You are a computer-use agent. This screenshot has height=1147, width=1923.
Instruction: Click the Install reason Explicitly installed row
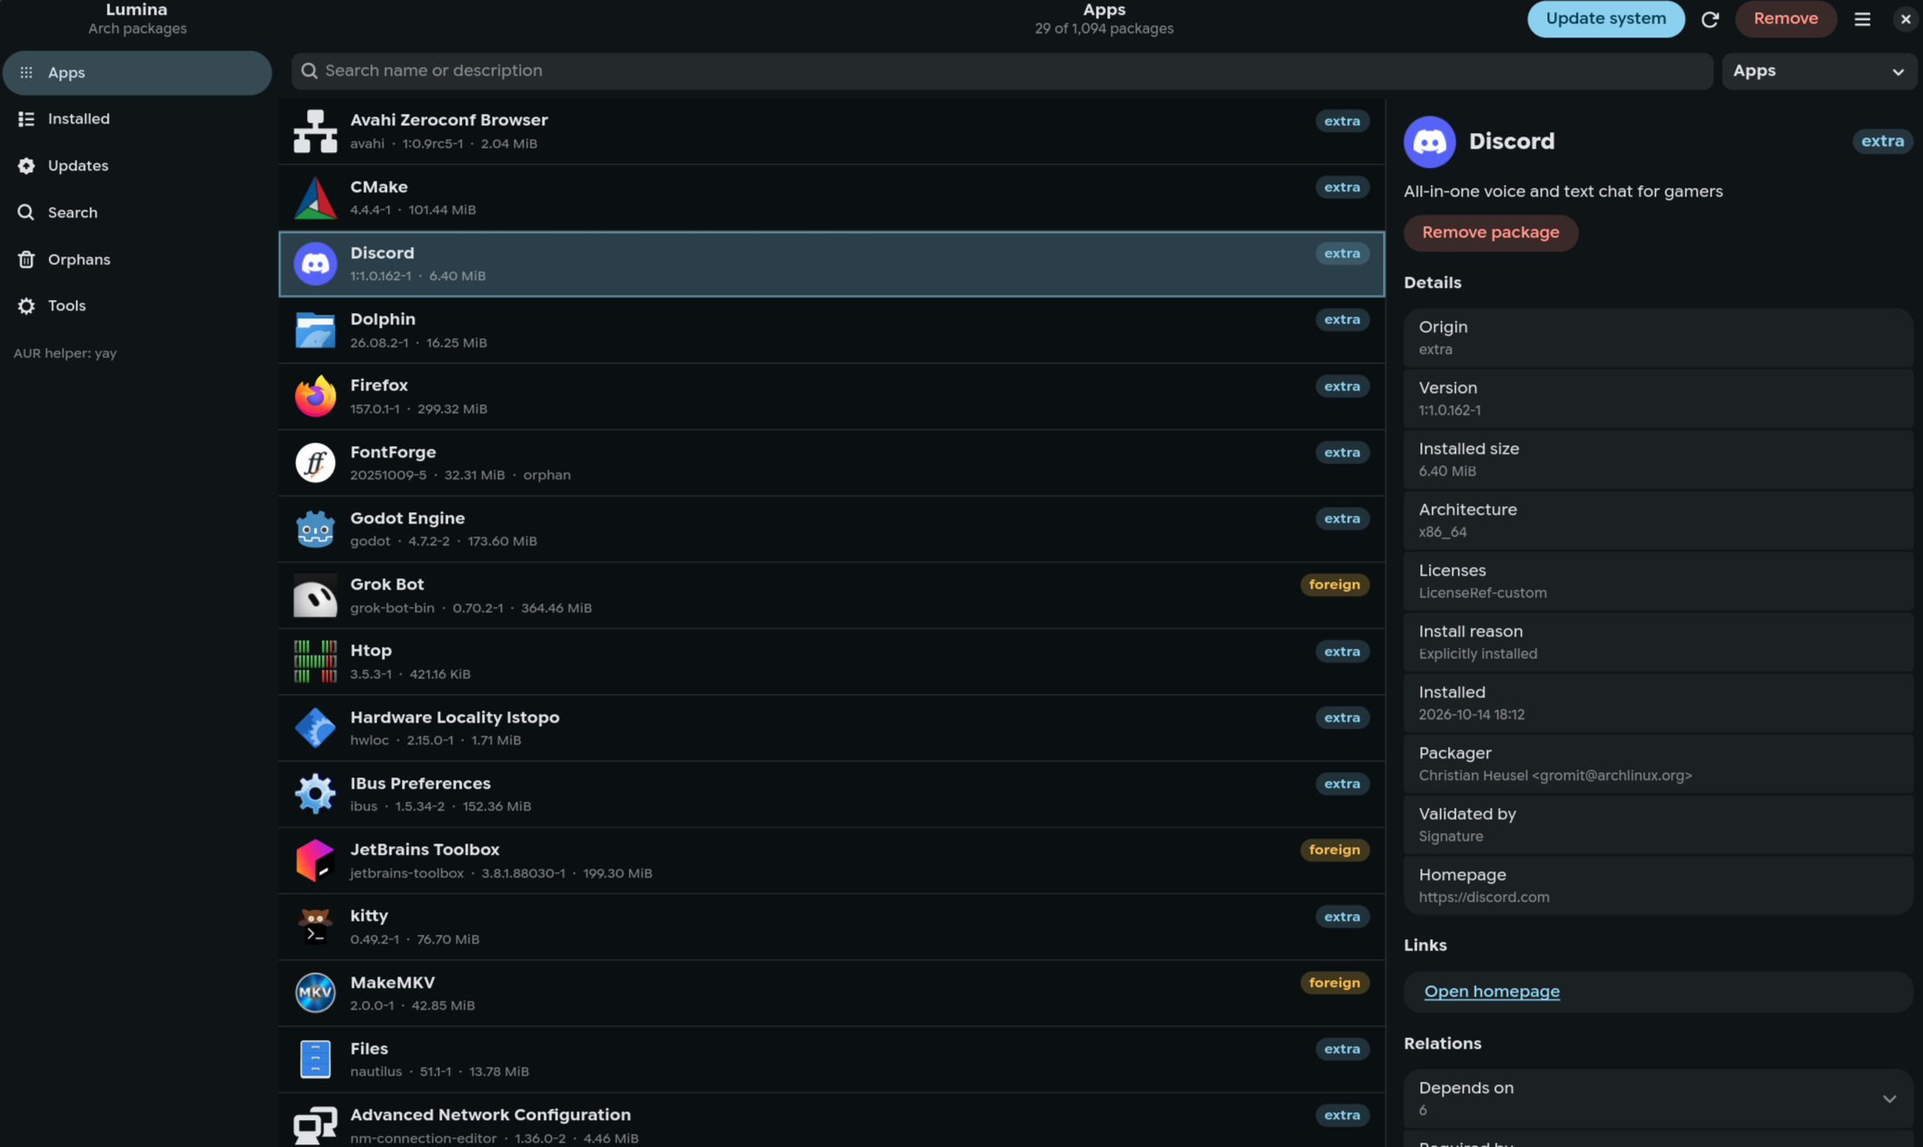pos(1658,643)
